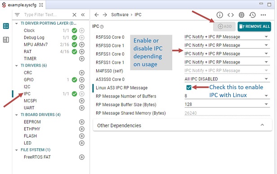Add an LED instance with plus icon

click(x=82, y=143)
